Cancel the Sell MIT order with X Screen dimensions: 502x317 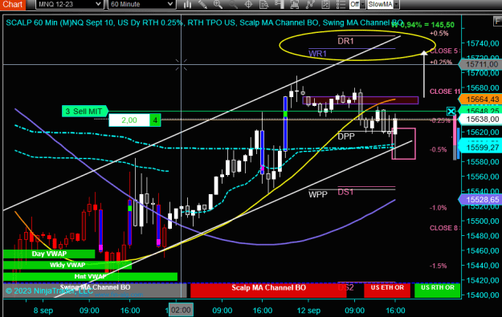click(451, 112)
